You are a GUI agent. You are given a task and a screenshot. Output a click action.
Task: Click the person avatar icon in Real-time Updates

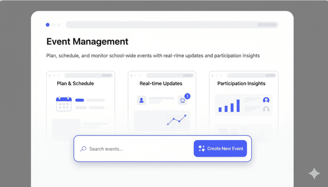[141, 100]
